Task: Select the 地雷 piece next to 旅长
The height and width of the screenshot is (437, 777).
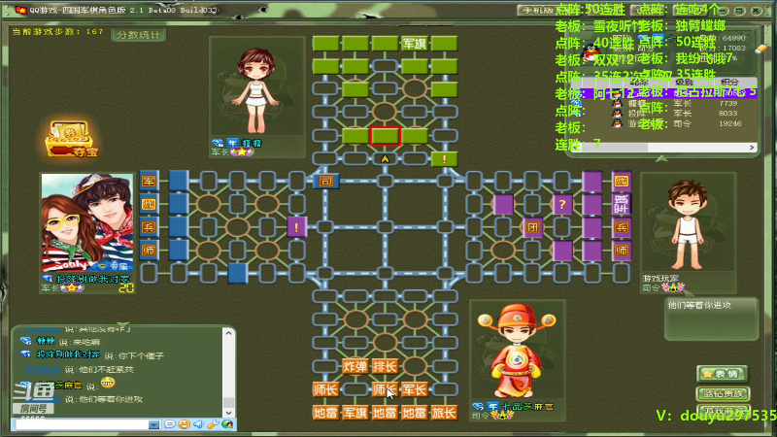Action: click(x=415, y=413)
